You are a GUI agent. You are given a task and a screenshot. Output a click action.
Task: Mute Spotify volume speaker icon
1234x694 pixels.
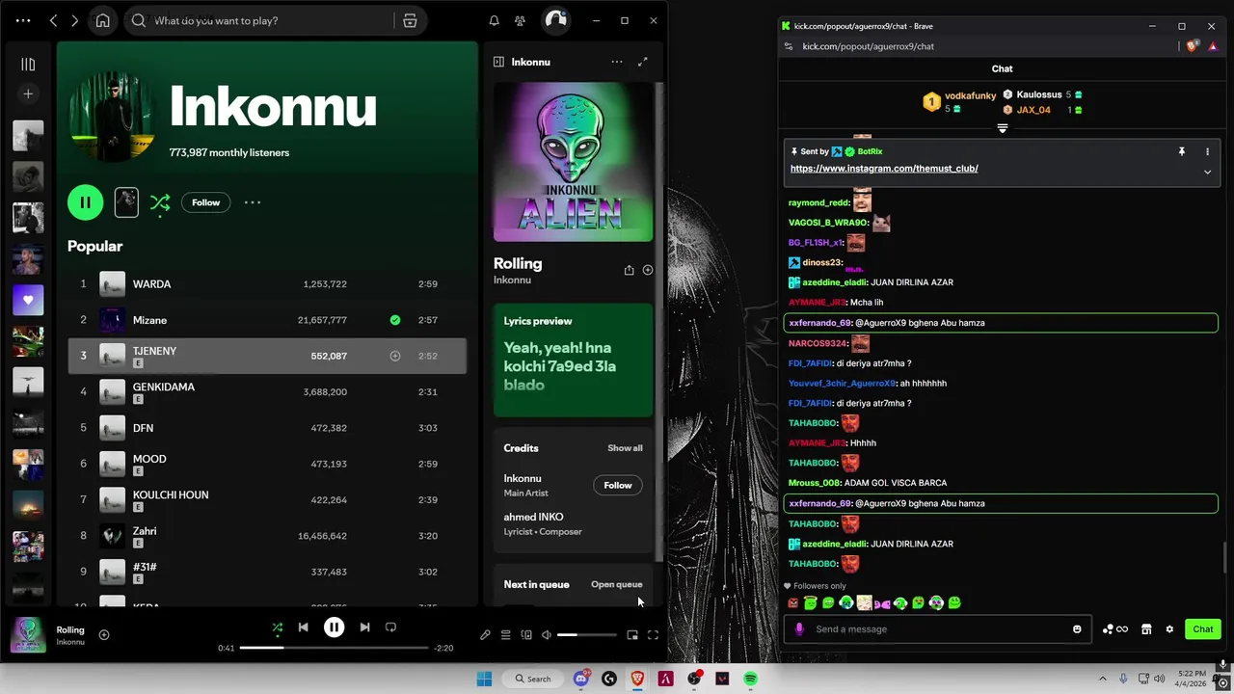click(x=547, y=635)
